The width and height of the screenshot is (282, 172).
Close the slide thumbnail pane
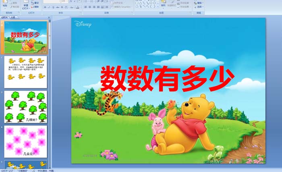coord(49,17)
